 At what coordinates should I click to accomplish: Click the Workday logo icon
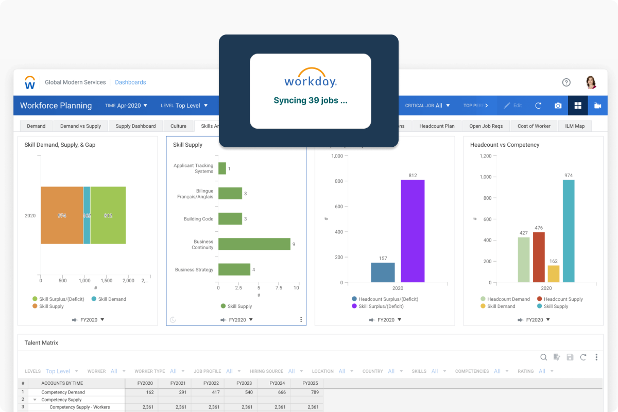click(30, 82)
